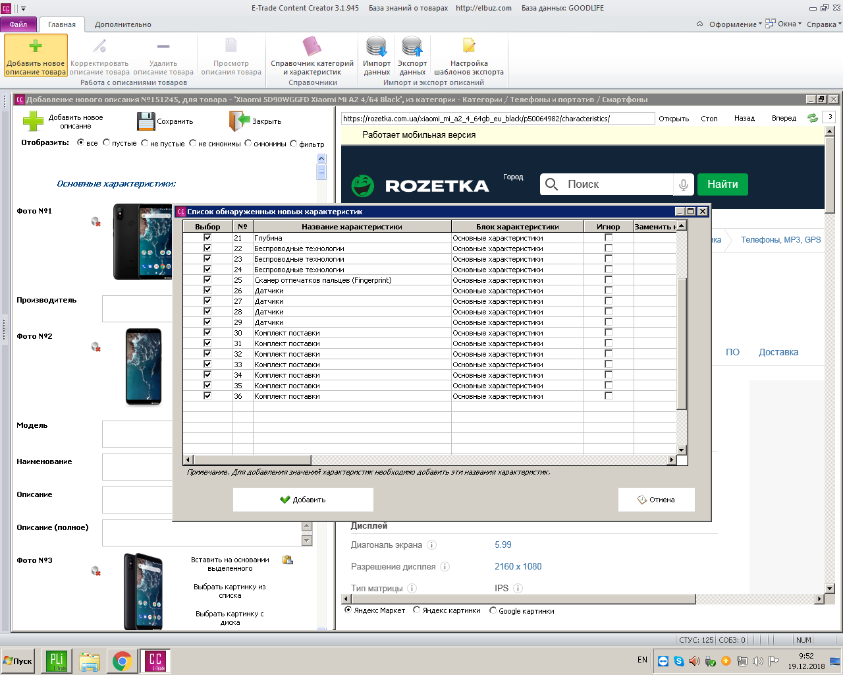Screen dimensions: 843x675
Task: Switch to Дополнительно ribbon tab
Action: tap(123, 24)
